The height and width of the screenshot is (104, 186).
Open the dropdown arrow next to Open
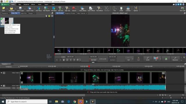[7, 9]
